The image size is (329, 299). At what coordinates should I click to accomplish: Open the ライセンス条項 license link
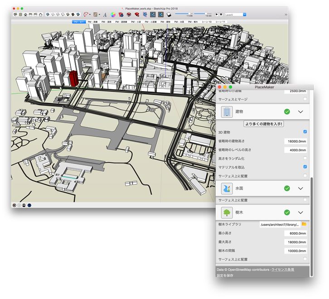click(283, 270)
